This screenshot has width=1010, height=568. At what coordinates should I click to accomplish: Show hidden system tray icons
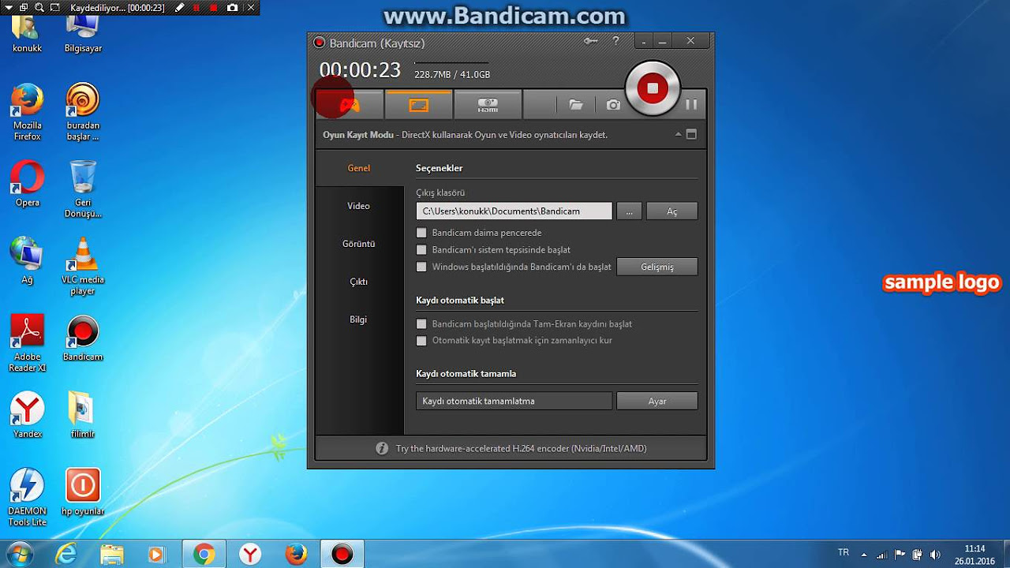click(864, 555)
